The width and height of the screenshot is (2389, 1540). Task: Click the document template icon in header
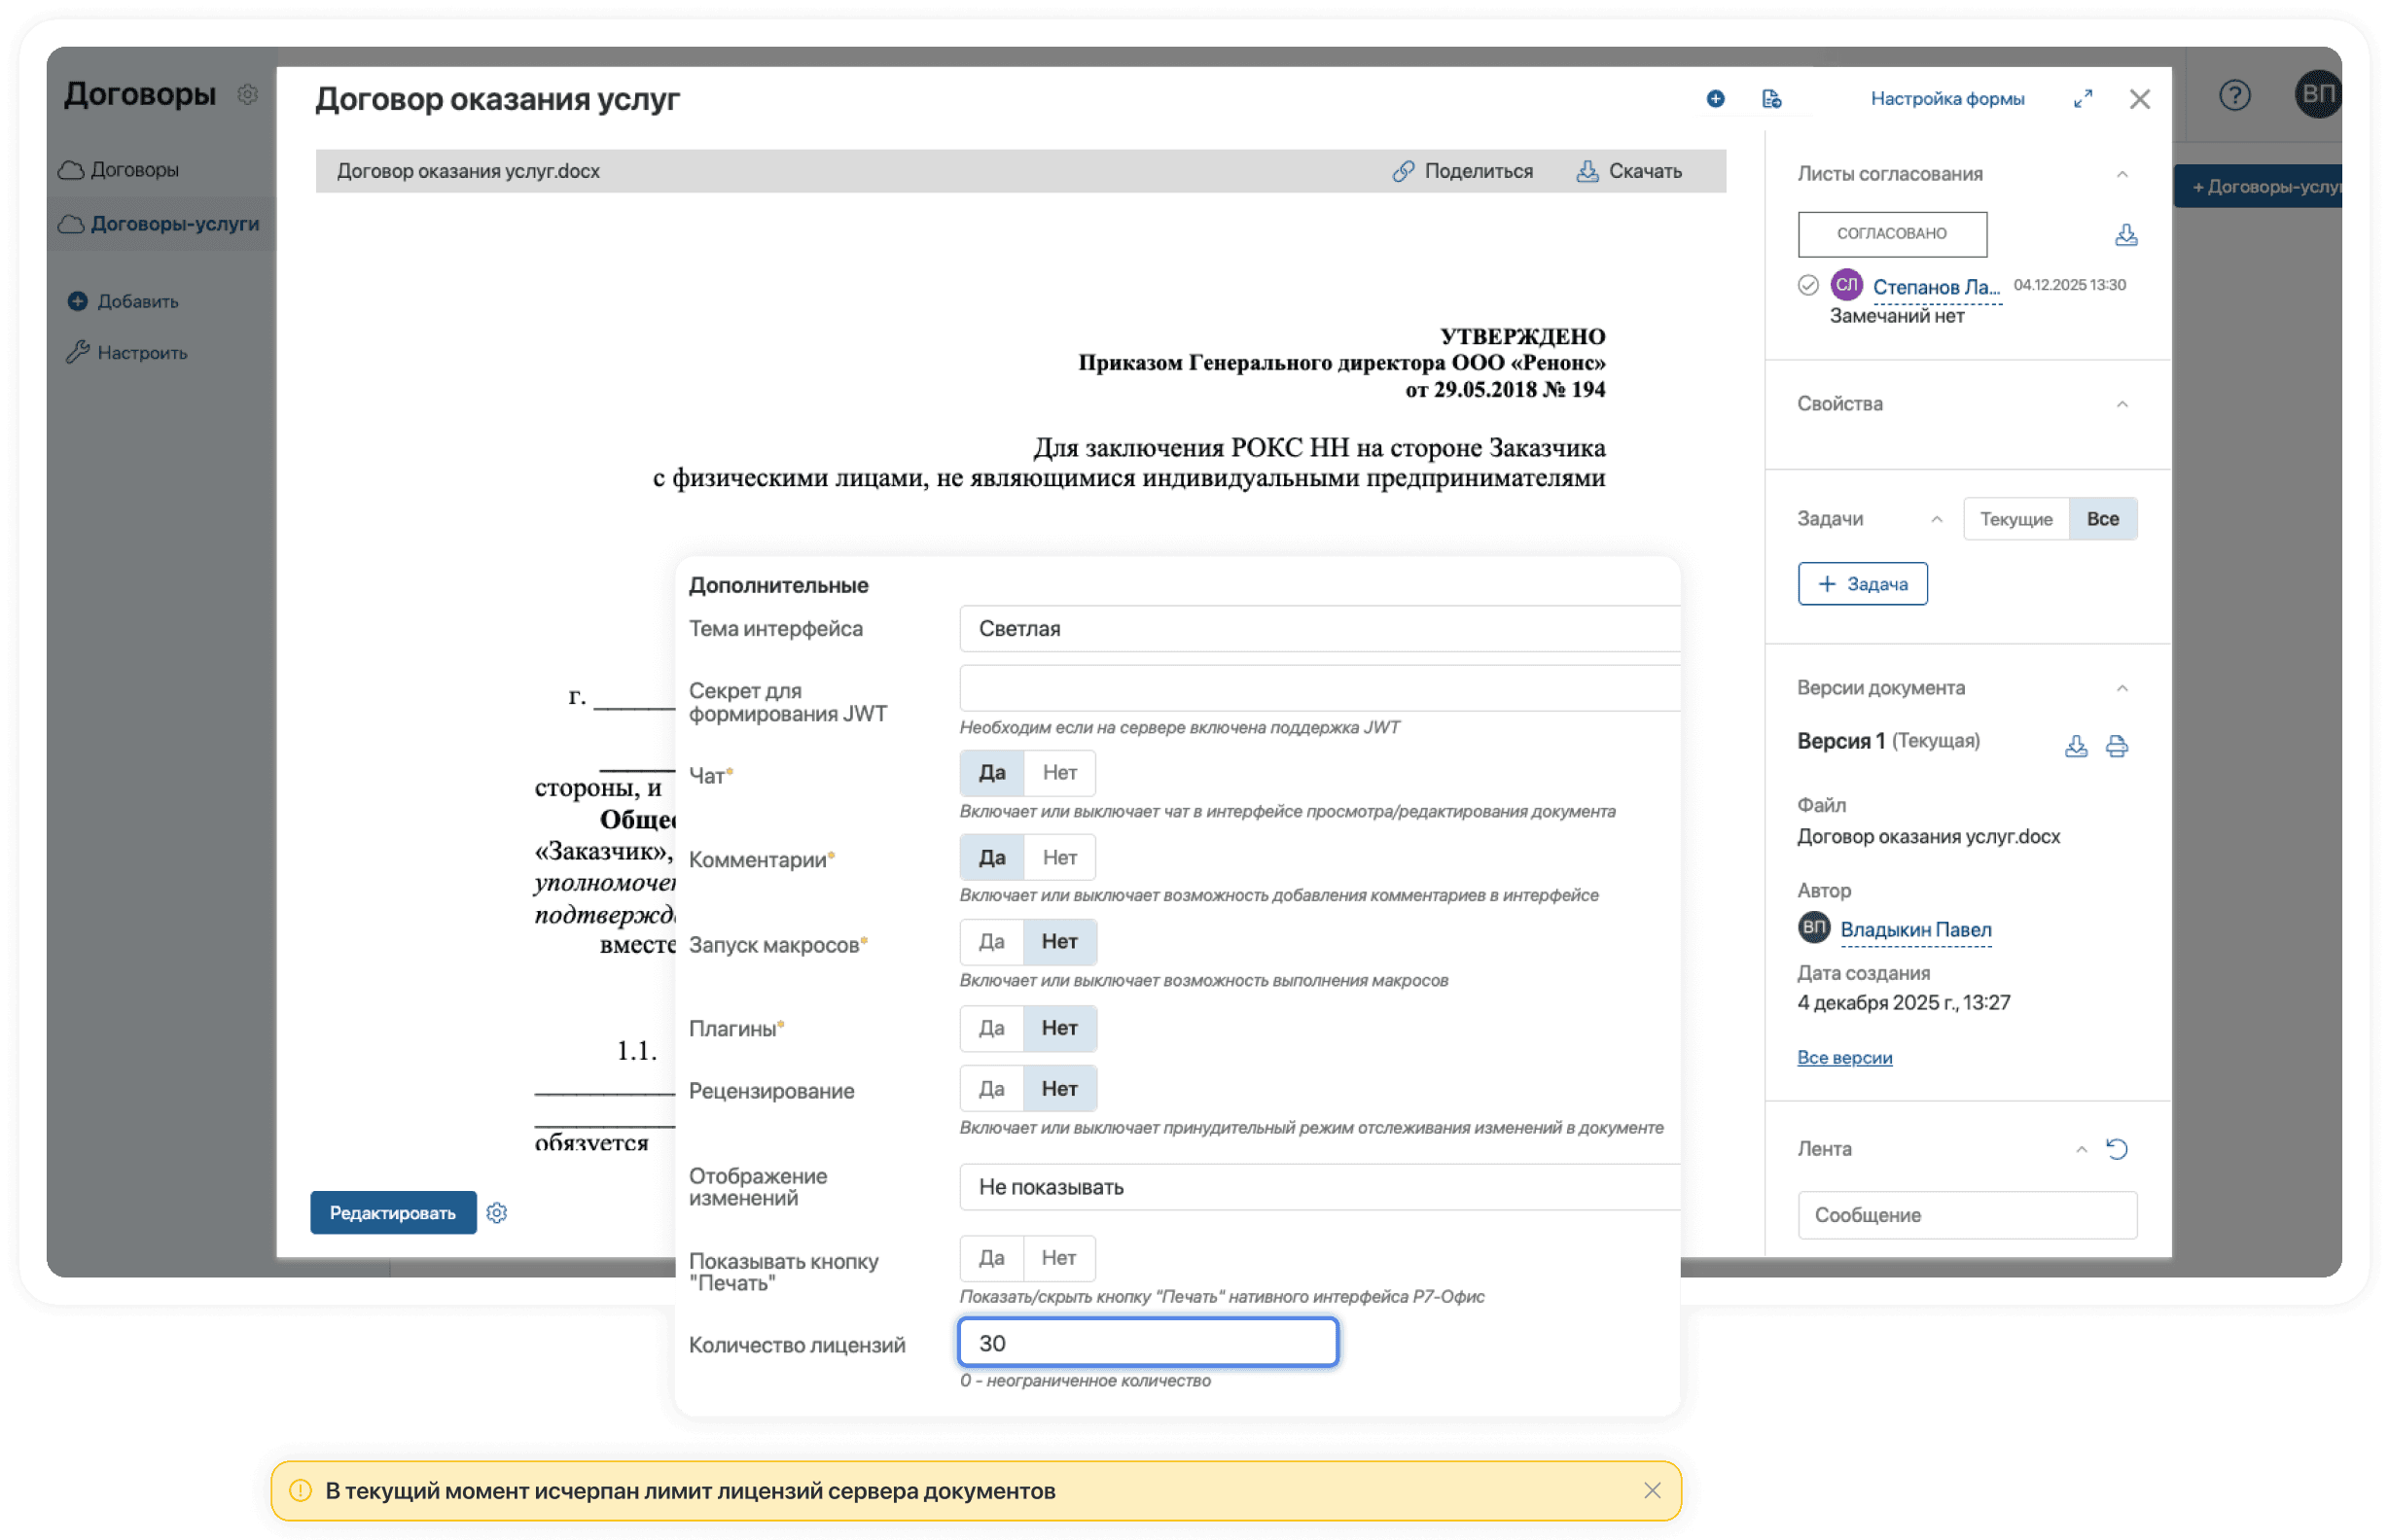coord(1770,98)
